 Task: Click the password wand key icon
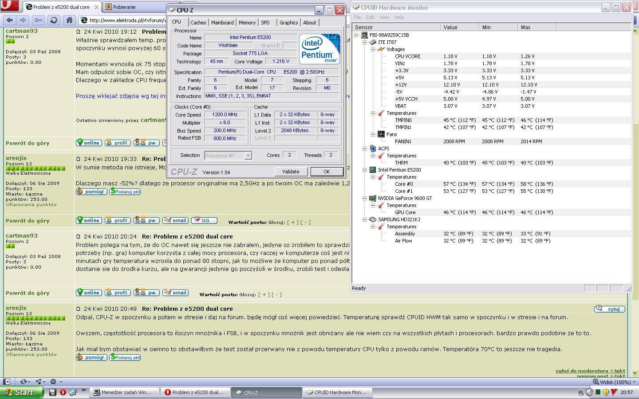click(x=39, y=20)
